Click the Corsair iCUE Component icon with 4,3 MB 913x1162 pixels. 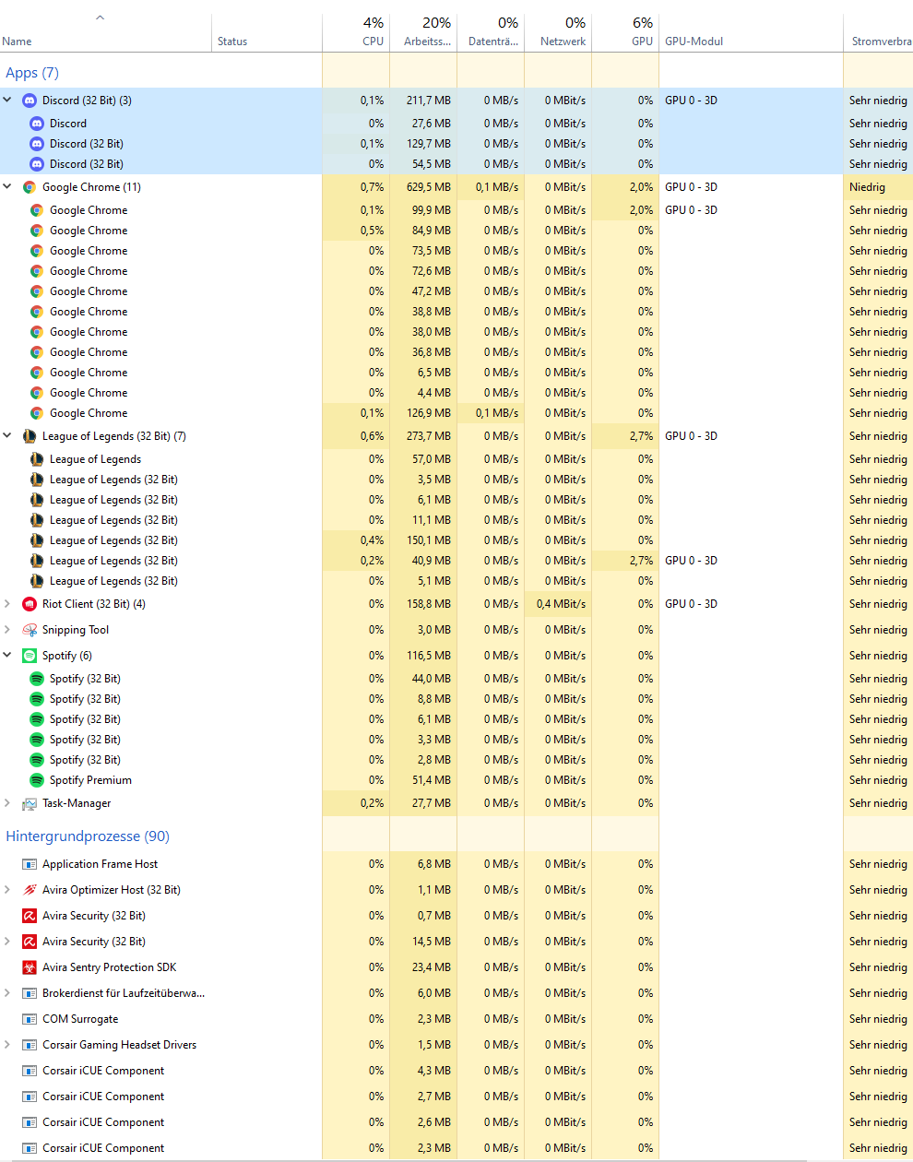click(30, 1071)
